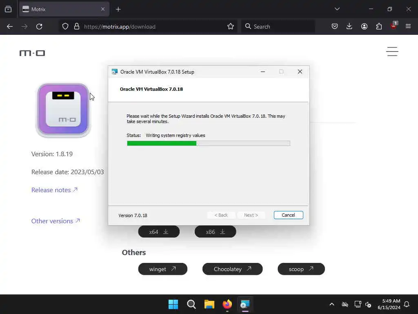Open the Save to Pocket icon
The height and width of the screenshot is (314, 418).
click(x=335, y=27)
